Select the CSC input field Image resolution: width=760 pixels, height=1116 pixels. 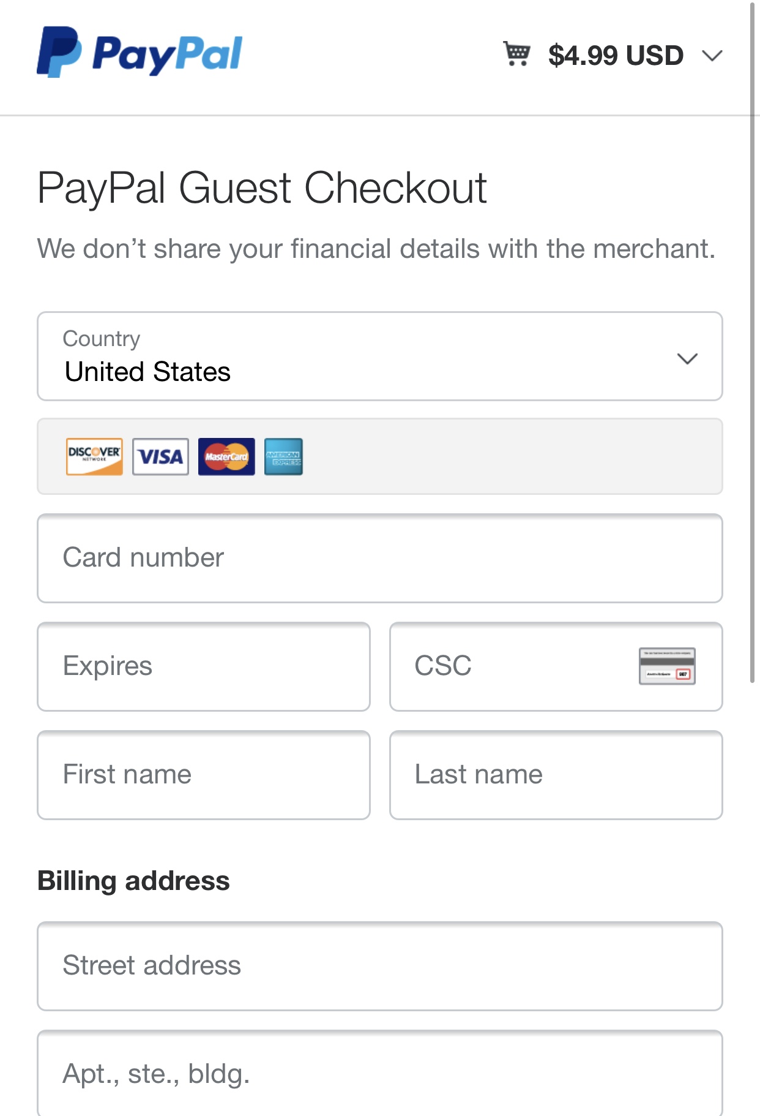556,666
